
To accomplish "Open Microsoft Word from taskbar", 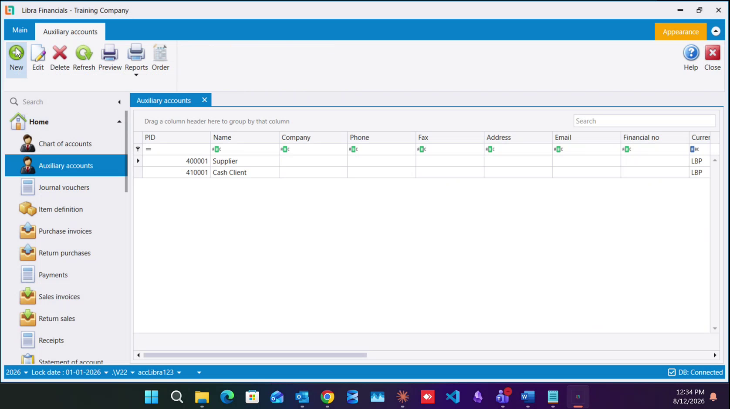I will point(527,397).
